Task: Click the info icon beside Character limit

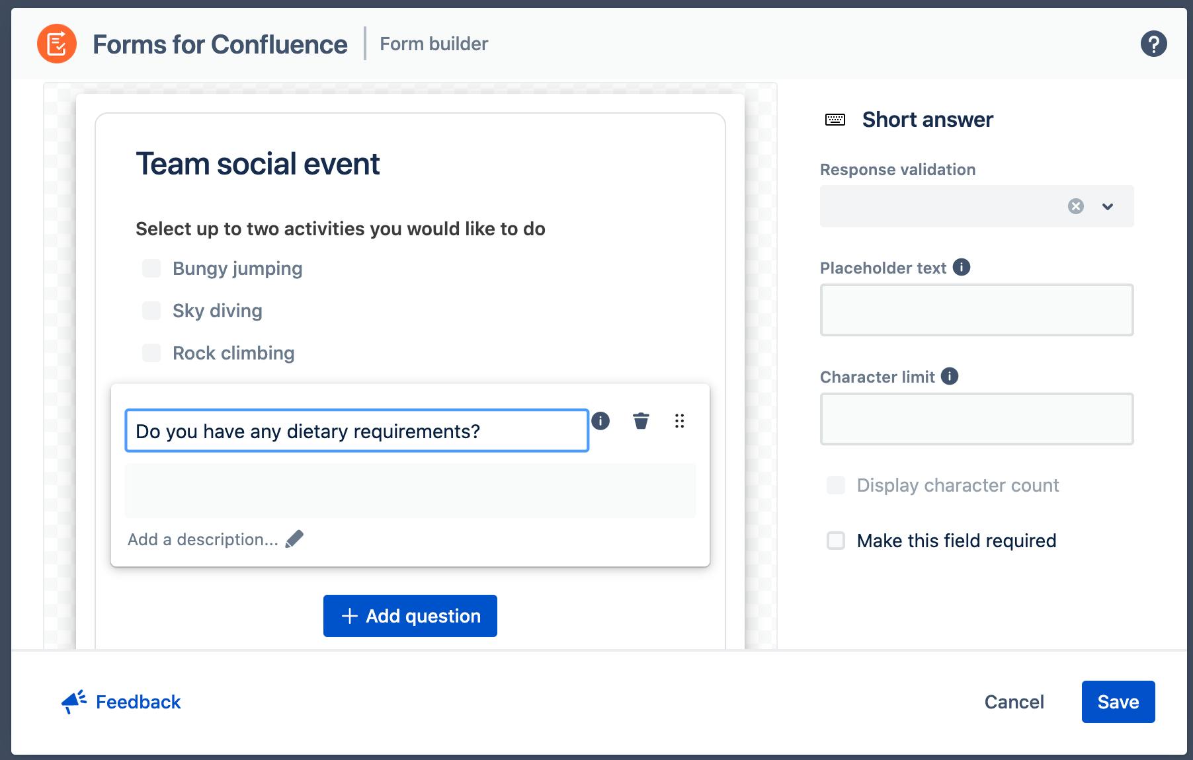Action: (x=950, y=376)
